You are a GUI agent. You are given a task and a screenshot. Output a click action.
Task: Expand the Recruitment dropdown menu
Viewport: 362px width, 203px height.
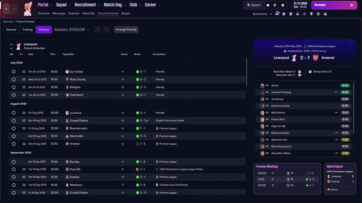(87, 5)
